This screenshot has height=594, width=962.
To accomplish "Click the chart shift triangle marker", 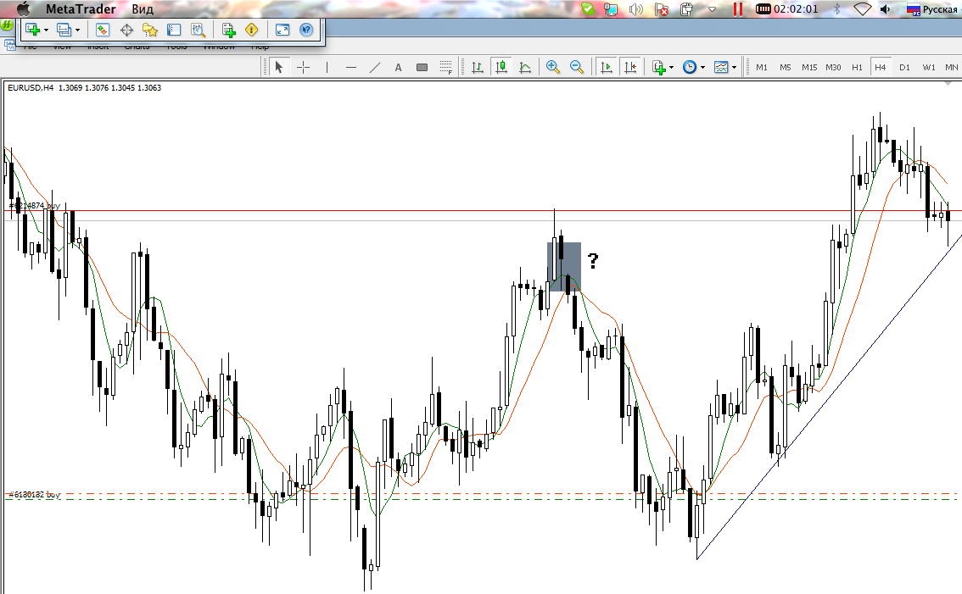I will [x=949, y=83].
